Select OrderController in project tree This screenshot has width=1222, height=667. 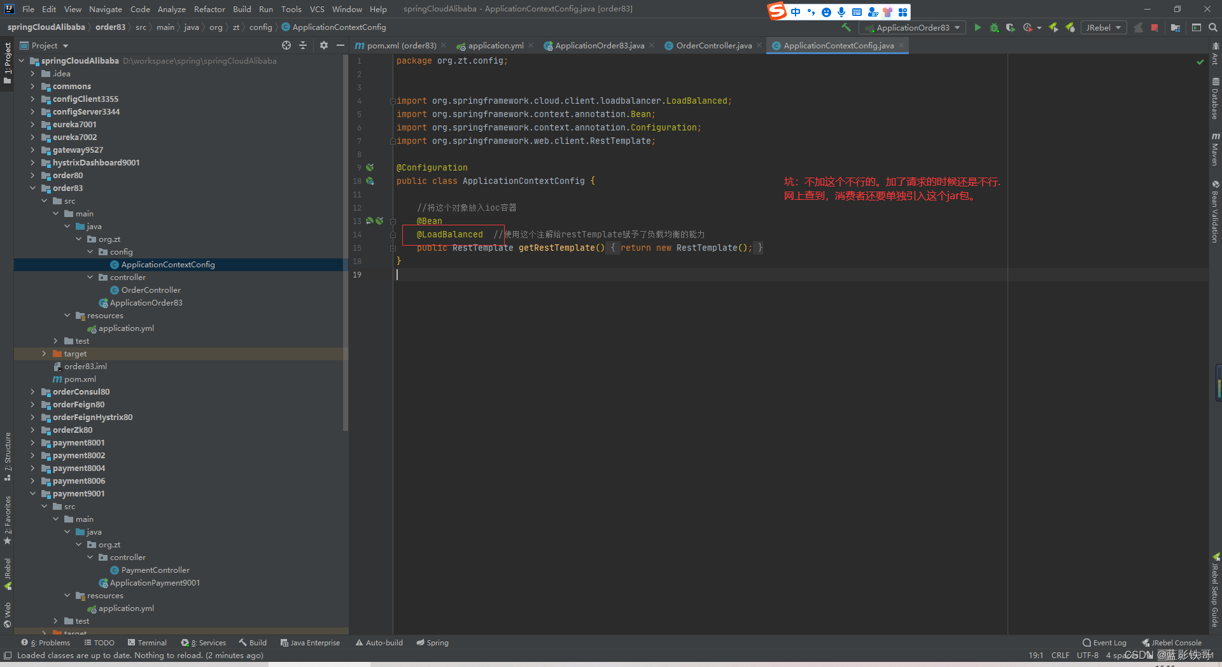pos(151,290)
